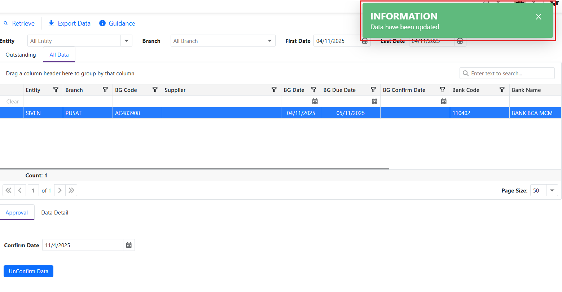Open calendar in BG Due Date filter row
562x292 pixels.
tap(374, 102)
